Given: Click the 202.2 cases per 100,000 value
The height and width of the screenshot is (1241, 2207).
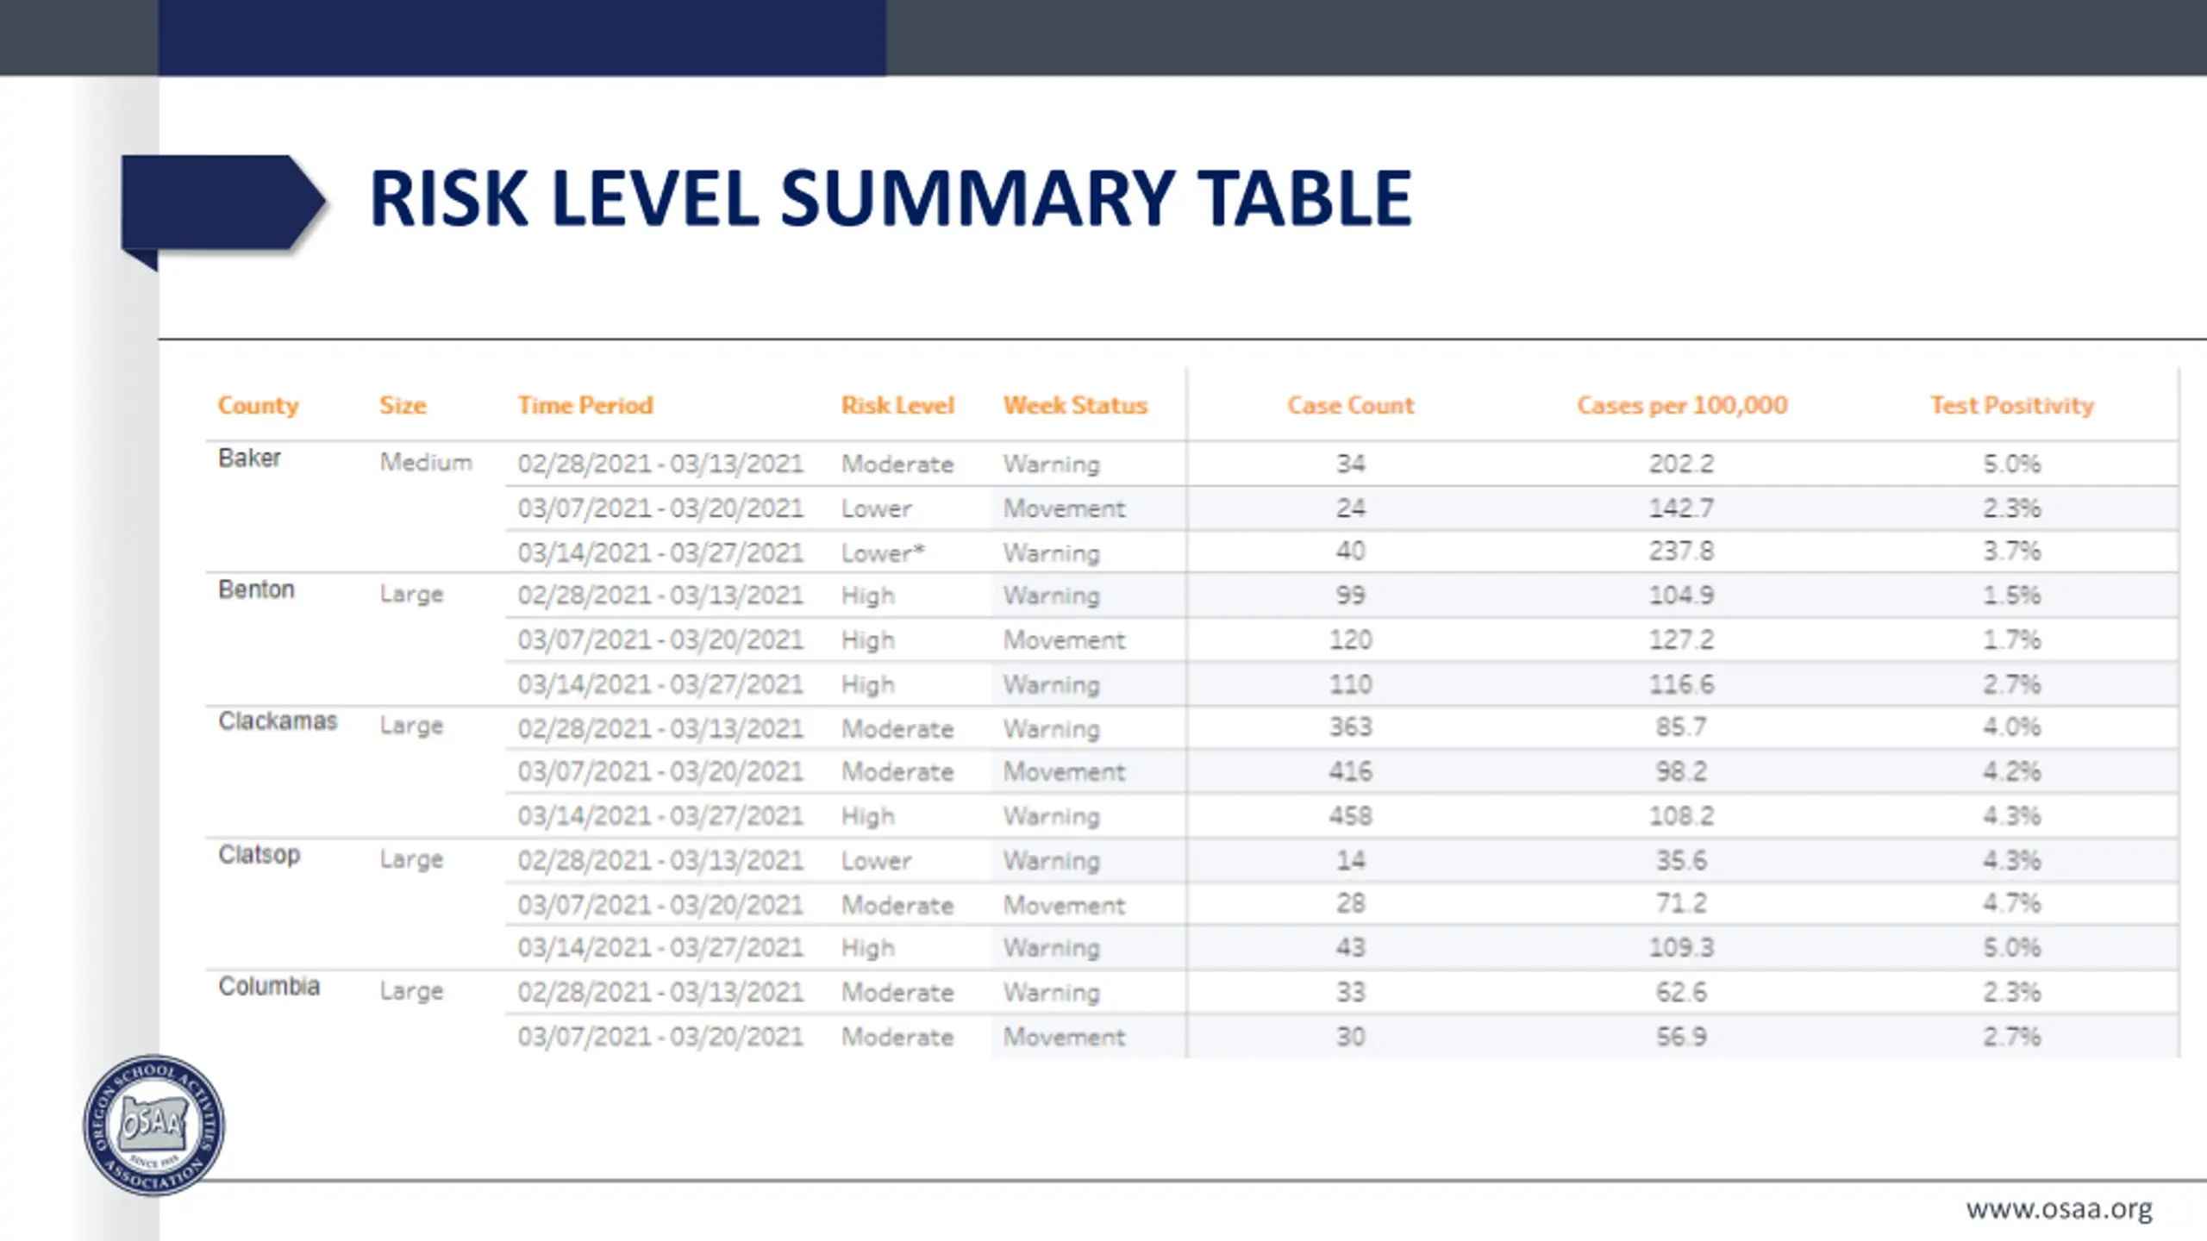Looking at the screenshot, I should coord(1681,464).
